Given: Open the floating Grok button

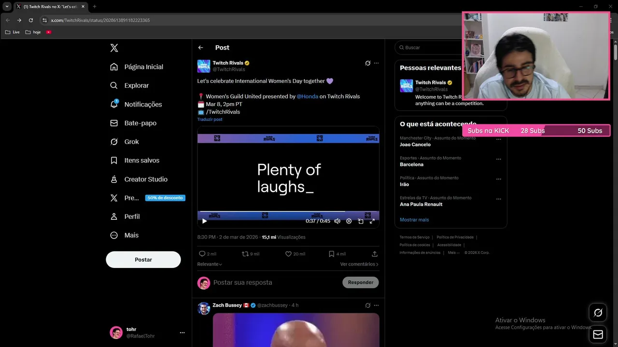Looking at the screenshot, I should (598, 313).
